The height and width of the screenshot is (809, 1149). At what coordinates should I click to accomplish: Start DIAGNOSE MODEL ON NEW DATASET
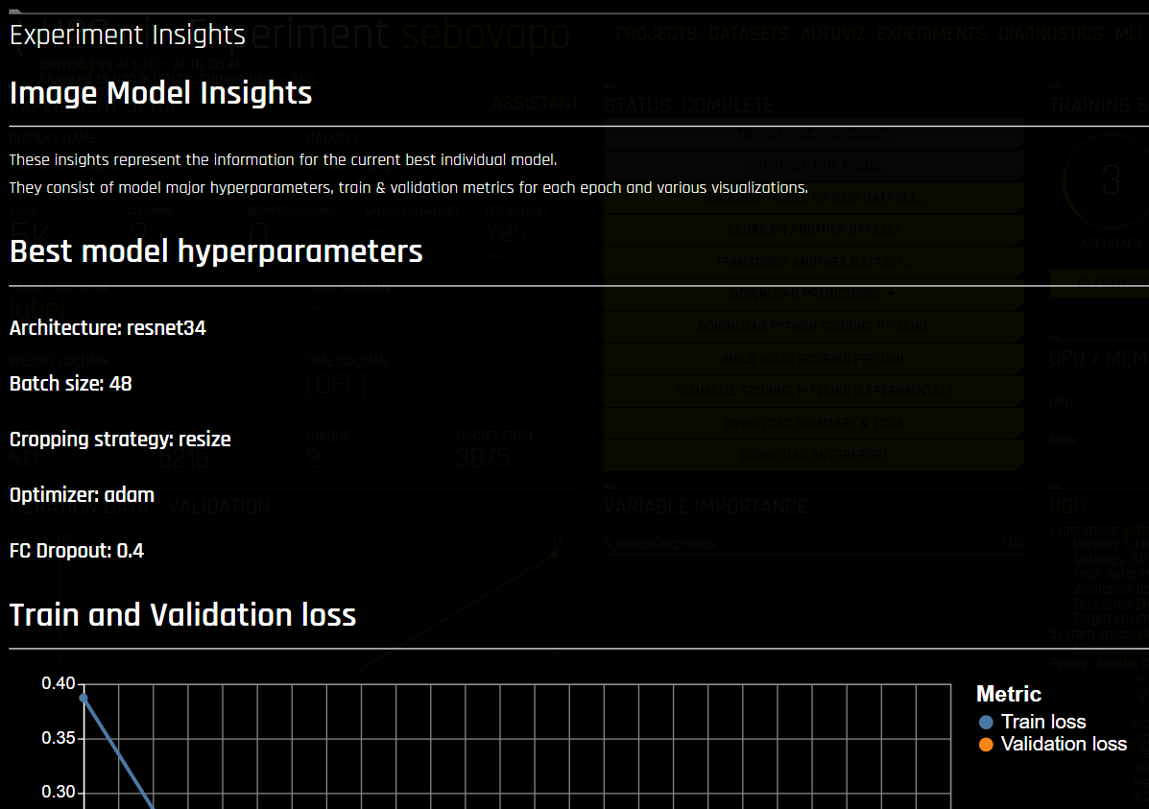813,198
